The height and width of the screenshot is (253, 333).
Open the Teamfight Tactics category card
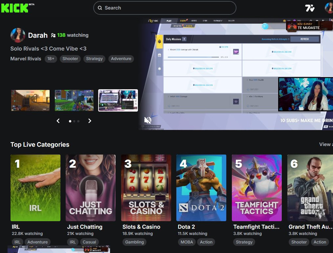(257, 188)
